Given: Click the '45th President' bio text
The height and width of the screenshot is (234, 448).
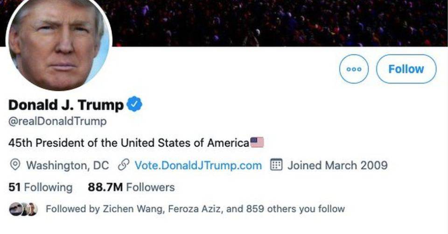Looking at the screenshot, I should tap(128, 143).
